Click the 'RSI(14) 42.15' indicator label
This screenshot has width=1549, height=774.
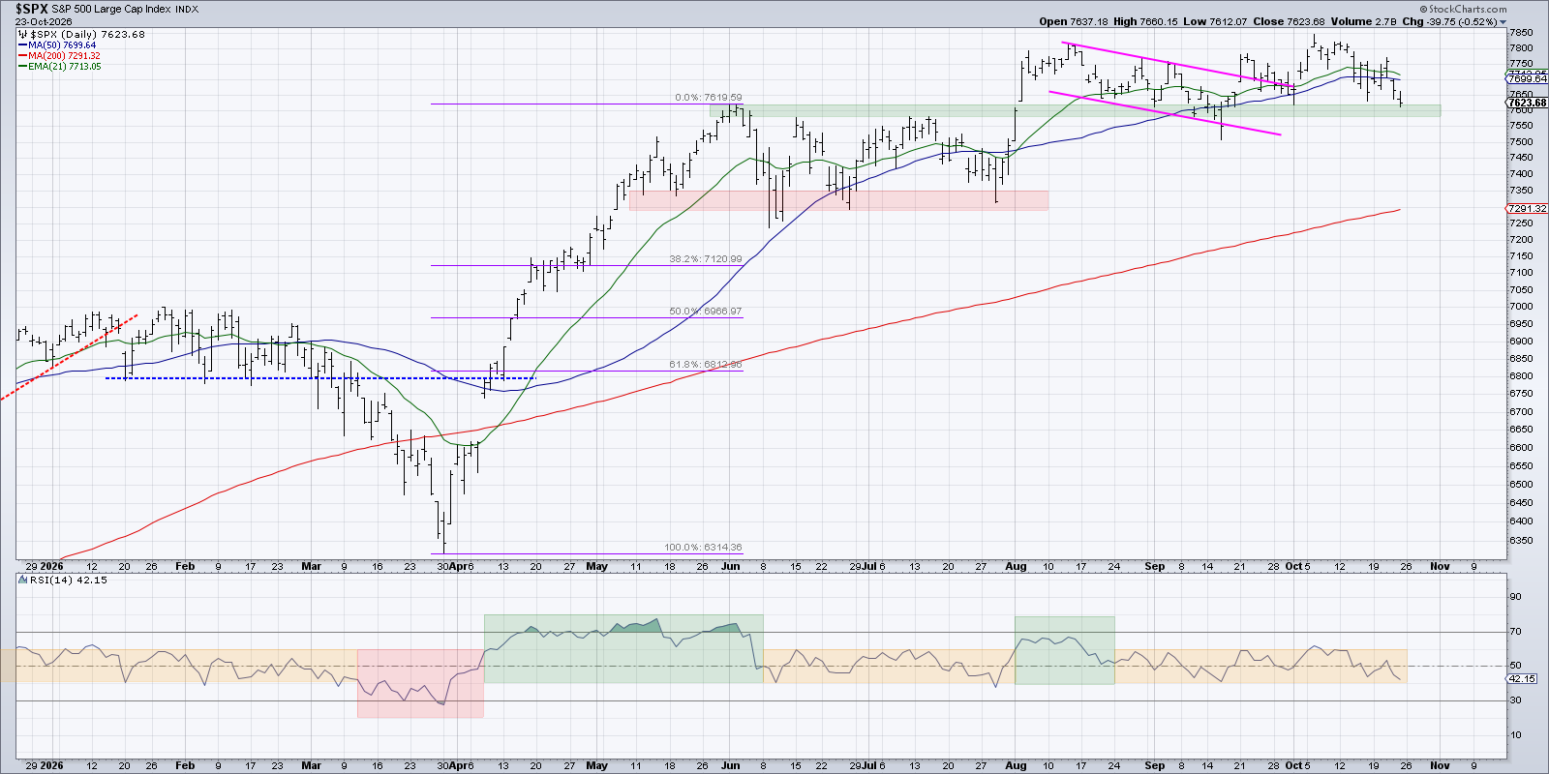coord(67,580)
